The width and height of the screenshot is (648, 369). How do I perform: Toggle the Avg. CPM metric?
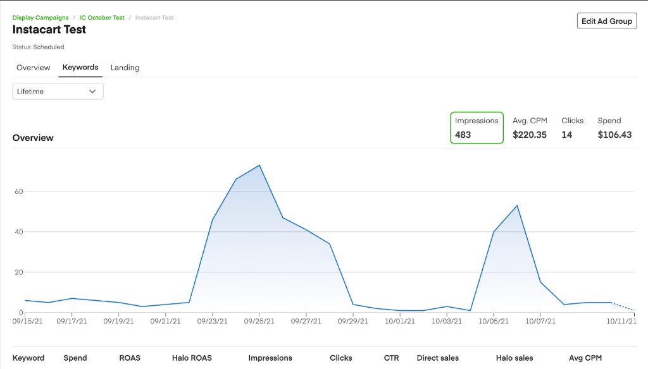click(529, 128)
